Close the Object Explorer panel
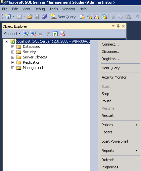Viewport: 141px width, 171px height. click(123, 26)
